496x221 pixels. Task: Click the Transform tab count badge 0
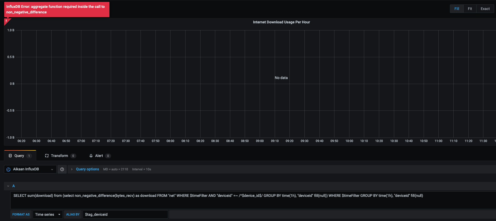point(73,156)
